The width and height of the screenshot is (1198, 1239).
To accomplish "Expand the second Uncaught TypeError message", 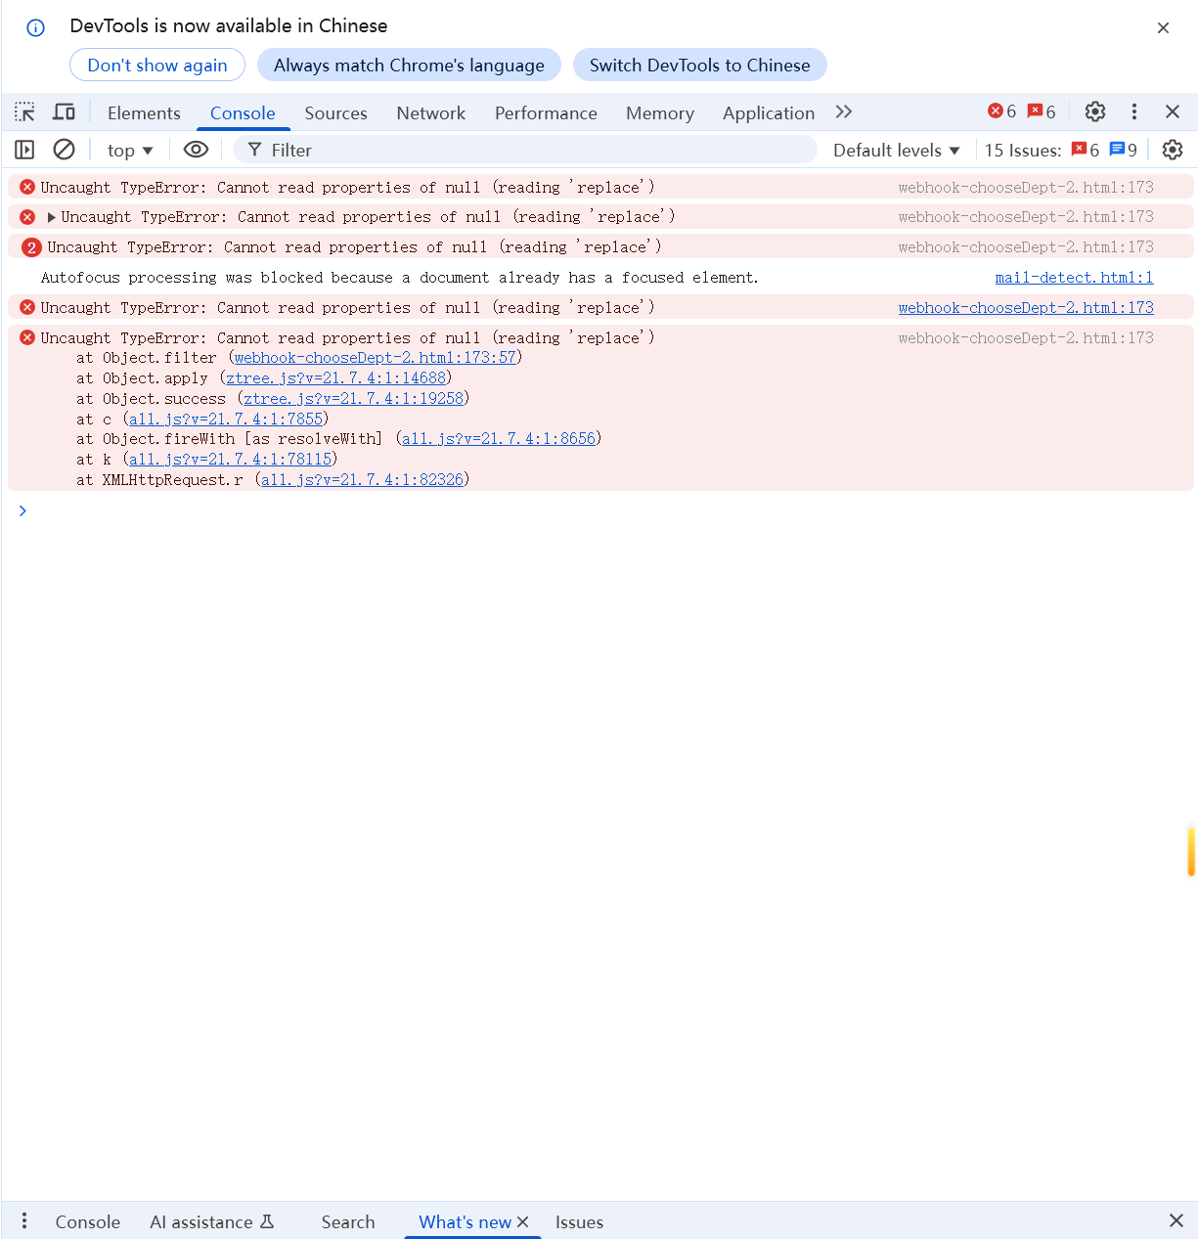I will click(52, 217).
